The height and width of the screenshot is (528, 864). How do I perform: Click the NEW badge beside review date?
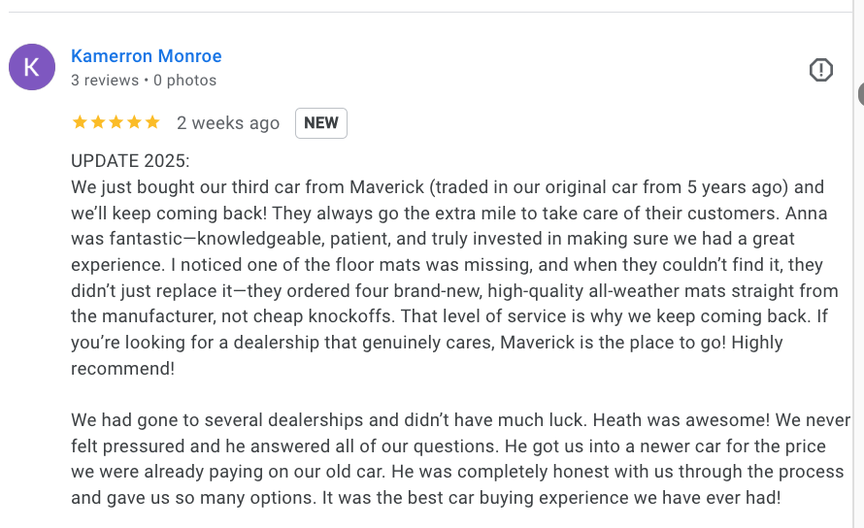point(321,122)
